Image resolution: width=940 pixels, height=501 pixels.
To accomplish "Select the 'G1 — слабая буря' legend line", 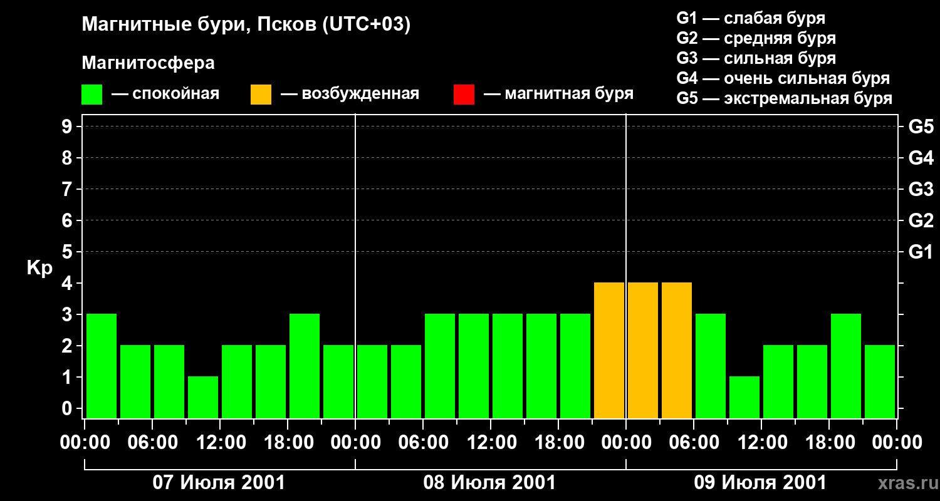I will (751, 18).
